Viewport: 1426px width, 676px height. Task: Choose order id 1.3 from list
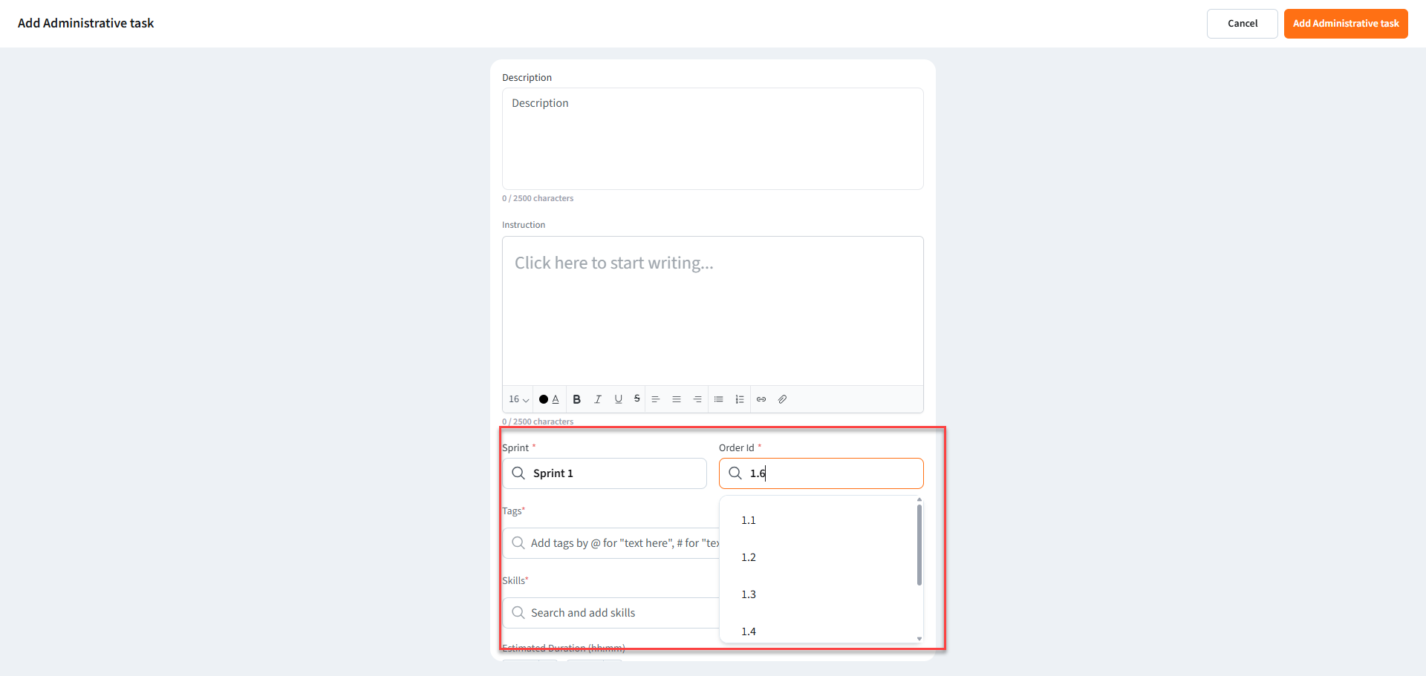coord(749,594)
